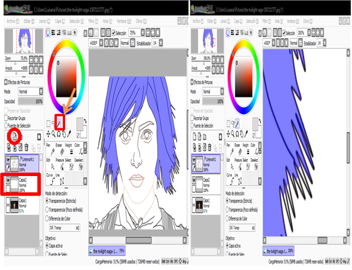Click the-twilight-saga document tab in left window
The height and width of the screenshot is (270, 352).
106,251
